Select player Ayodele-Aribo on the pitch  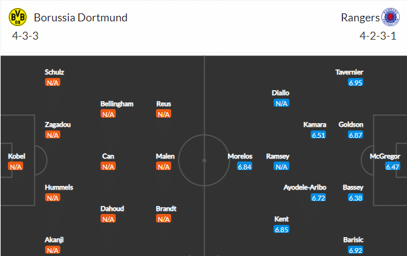(305, 188)
